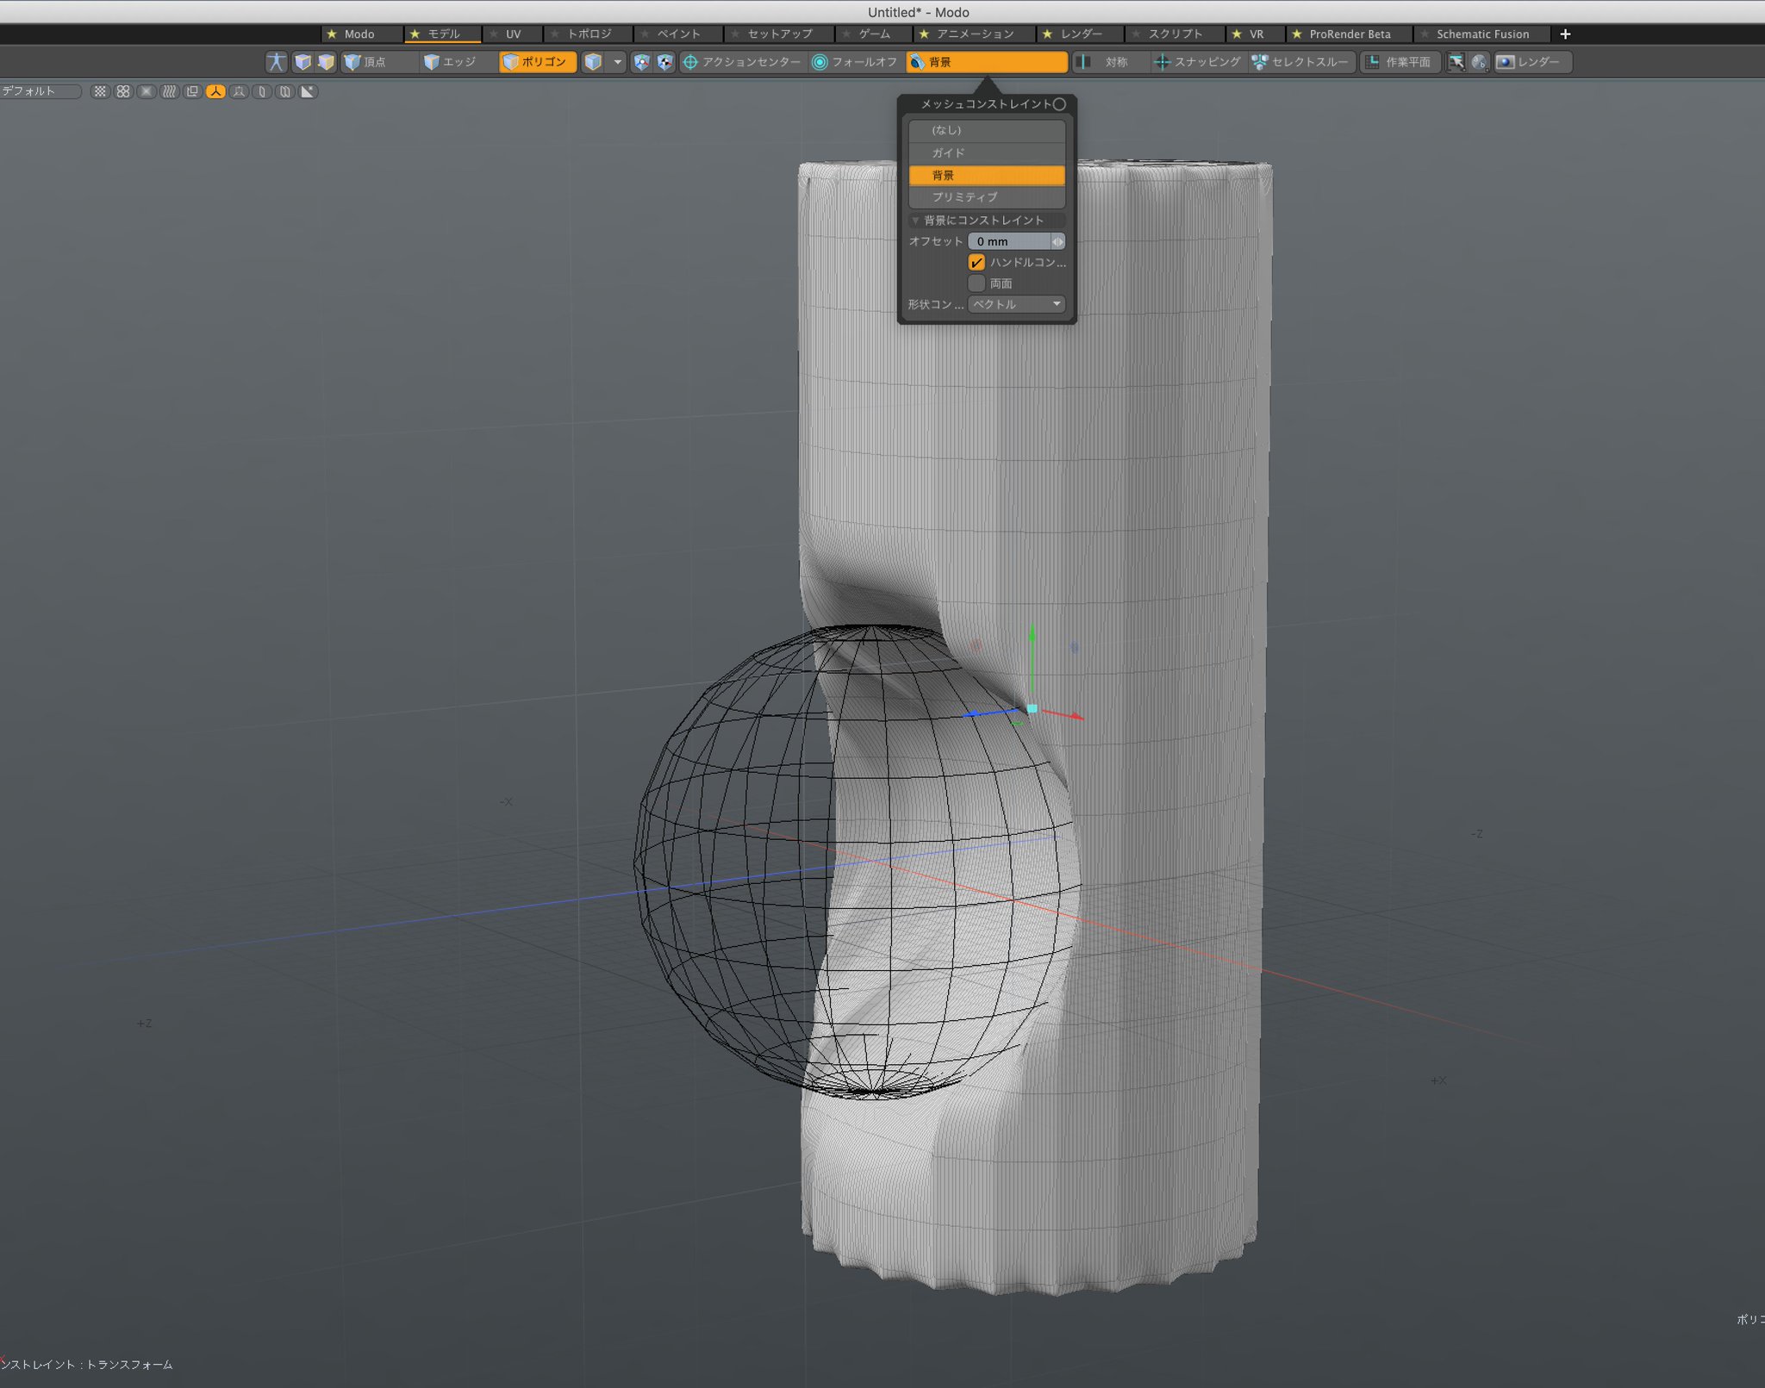Toggle the スナッピング snapping button
Screen dimensions: 1765x1388
[x=1198, y=62]
